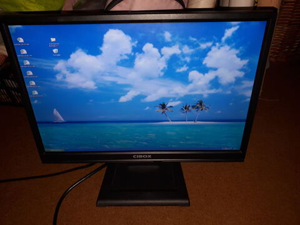Select the bottom icon in the left desktop column
This screenshot has height=225, width=300.
35,92
